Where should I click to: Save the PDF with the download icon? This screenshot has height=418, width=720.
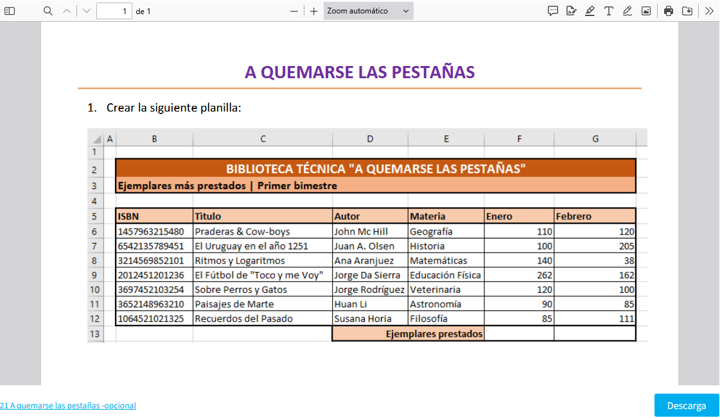(687, 11)
